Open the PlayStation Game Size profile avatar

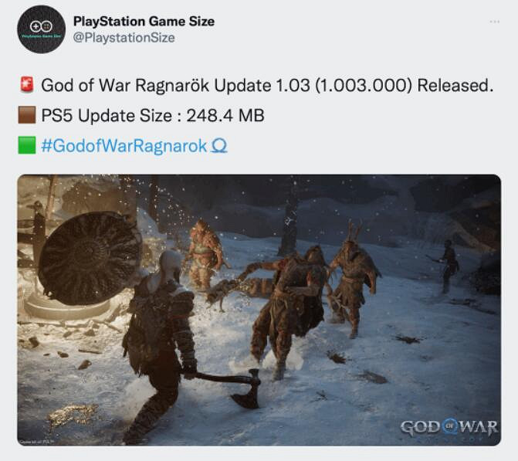tap(41, 29)
